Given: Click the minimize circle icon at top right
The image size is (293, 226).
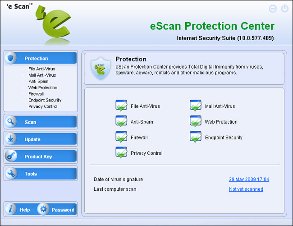Looking at the screenshot, I should point(273,9).
